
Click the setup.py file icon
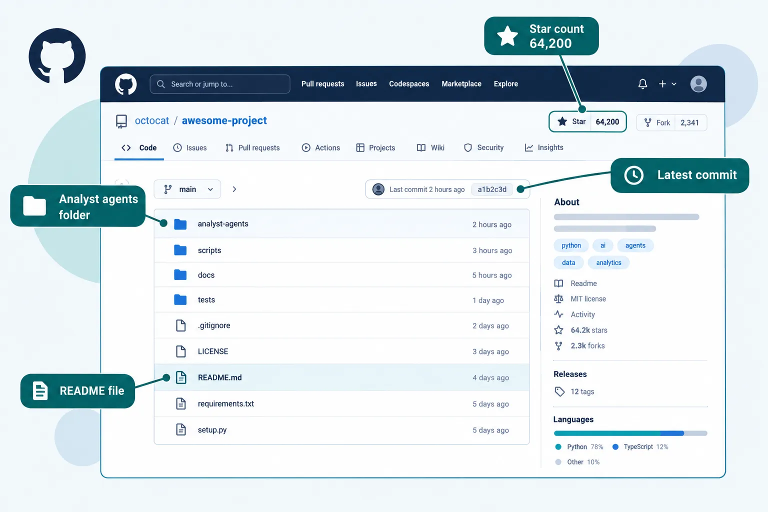pos(181,429)
